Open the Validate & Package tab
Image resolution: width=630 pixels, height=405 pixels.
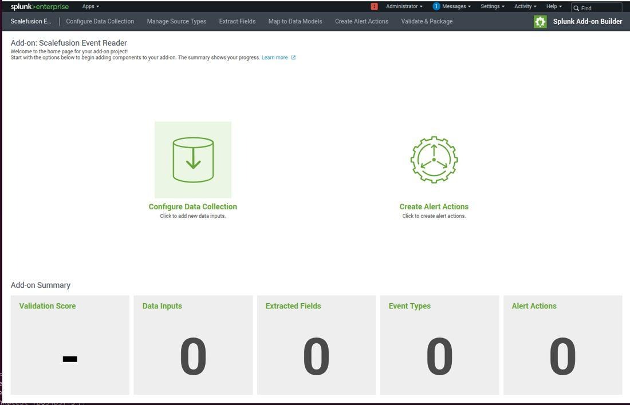pyautogui.click(x=427, y=21)
